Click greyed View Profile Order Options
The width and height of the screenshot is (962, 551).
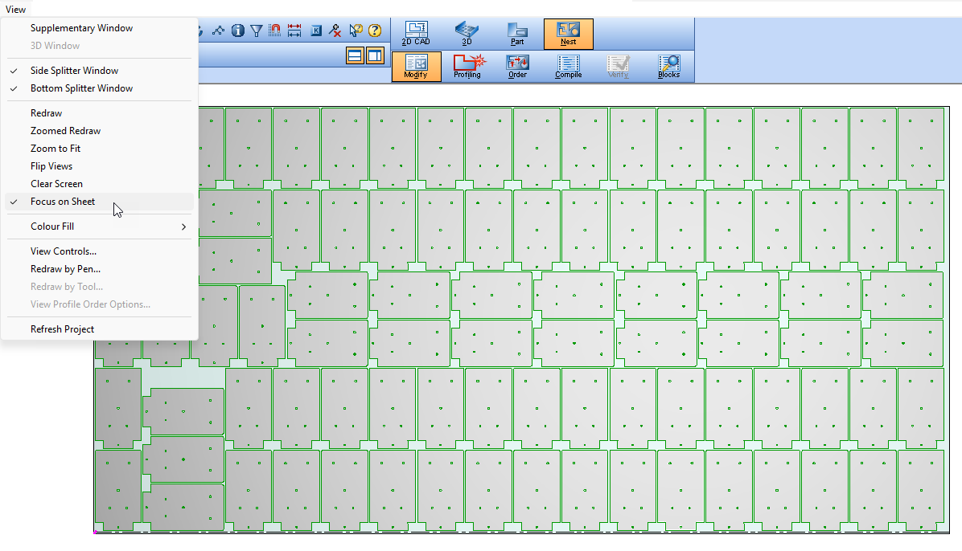(100, 304)
